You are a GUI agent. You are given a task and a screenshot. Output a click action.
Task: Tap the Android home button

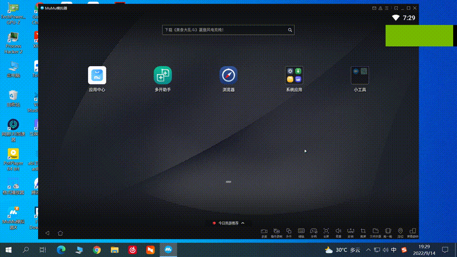pos(60,233)
